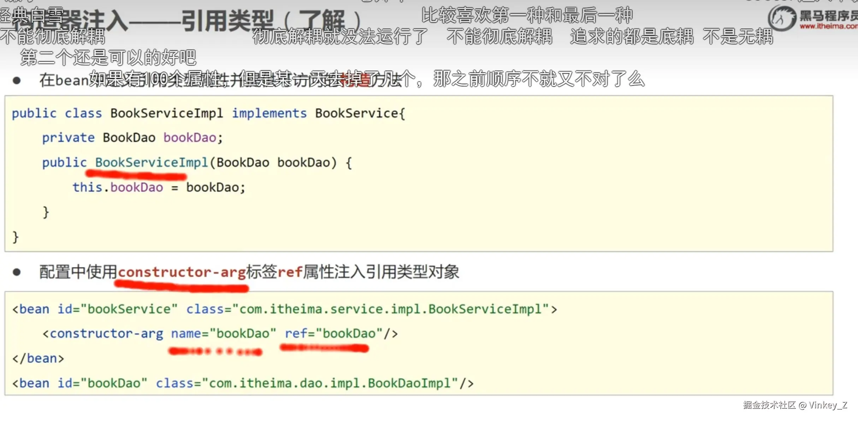Click the second bullet point before 配置中使用
The width and height of the screenshot is (858, 421).
[x=16, y=272]
